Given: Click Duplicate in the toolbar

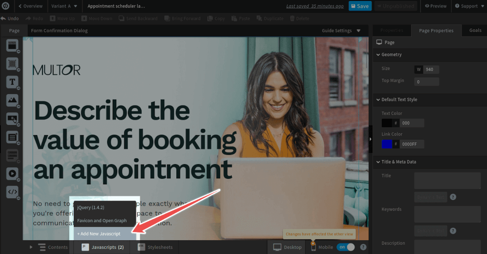Looking at the screenshot, I should 270,18.
